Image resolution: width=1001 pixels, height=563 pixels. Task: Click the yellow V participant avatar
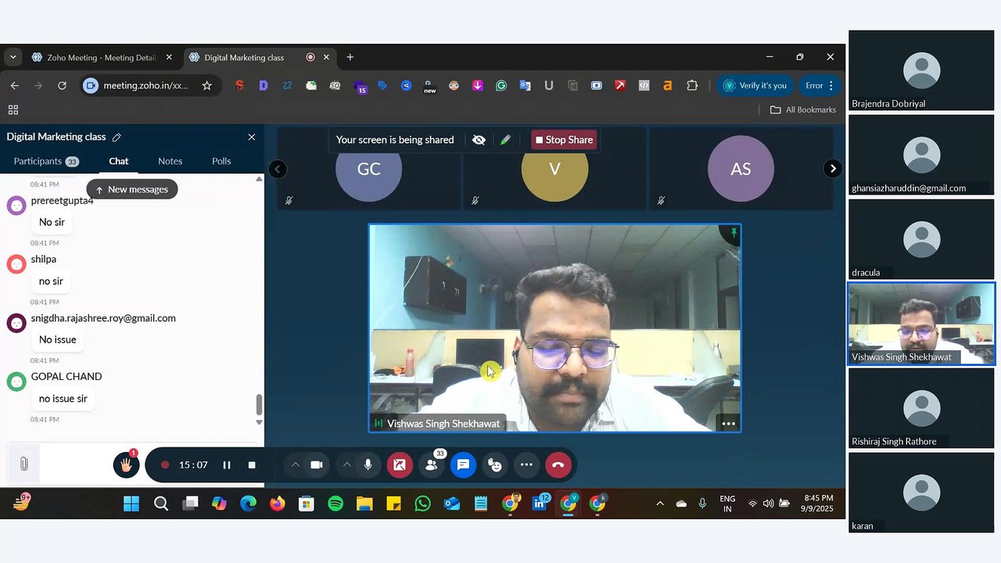(554, 169)
